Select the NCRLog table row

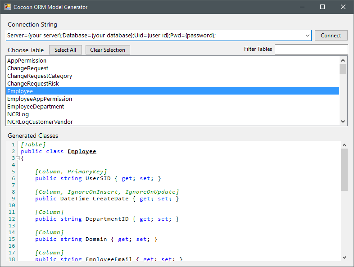coord(172,114)
